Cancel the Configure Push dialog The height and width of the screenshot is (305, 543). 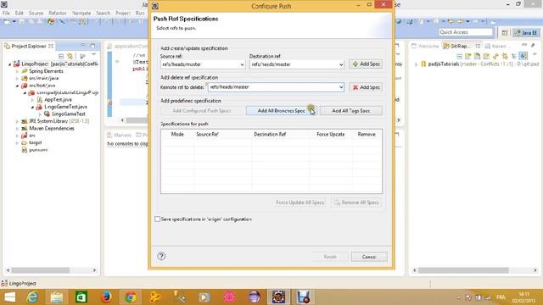pyautogui.click(x=369, y=257)
